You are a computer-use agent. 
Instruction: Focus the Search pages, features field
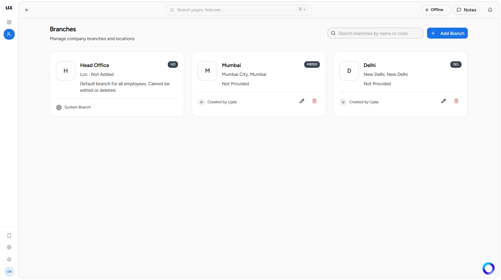coord(238,10)
